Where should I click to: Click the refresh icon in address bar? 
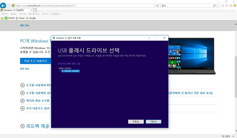(157, 6)
